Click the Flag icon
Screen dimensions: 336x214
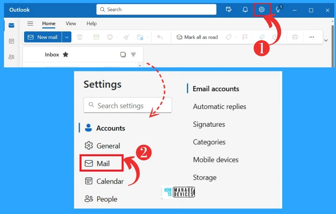point(245,37)
